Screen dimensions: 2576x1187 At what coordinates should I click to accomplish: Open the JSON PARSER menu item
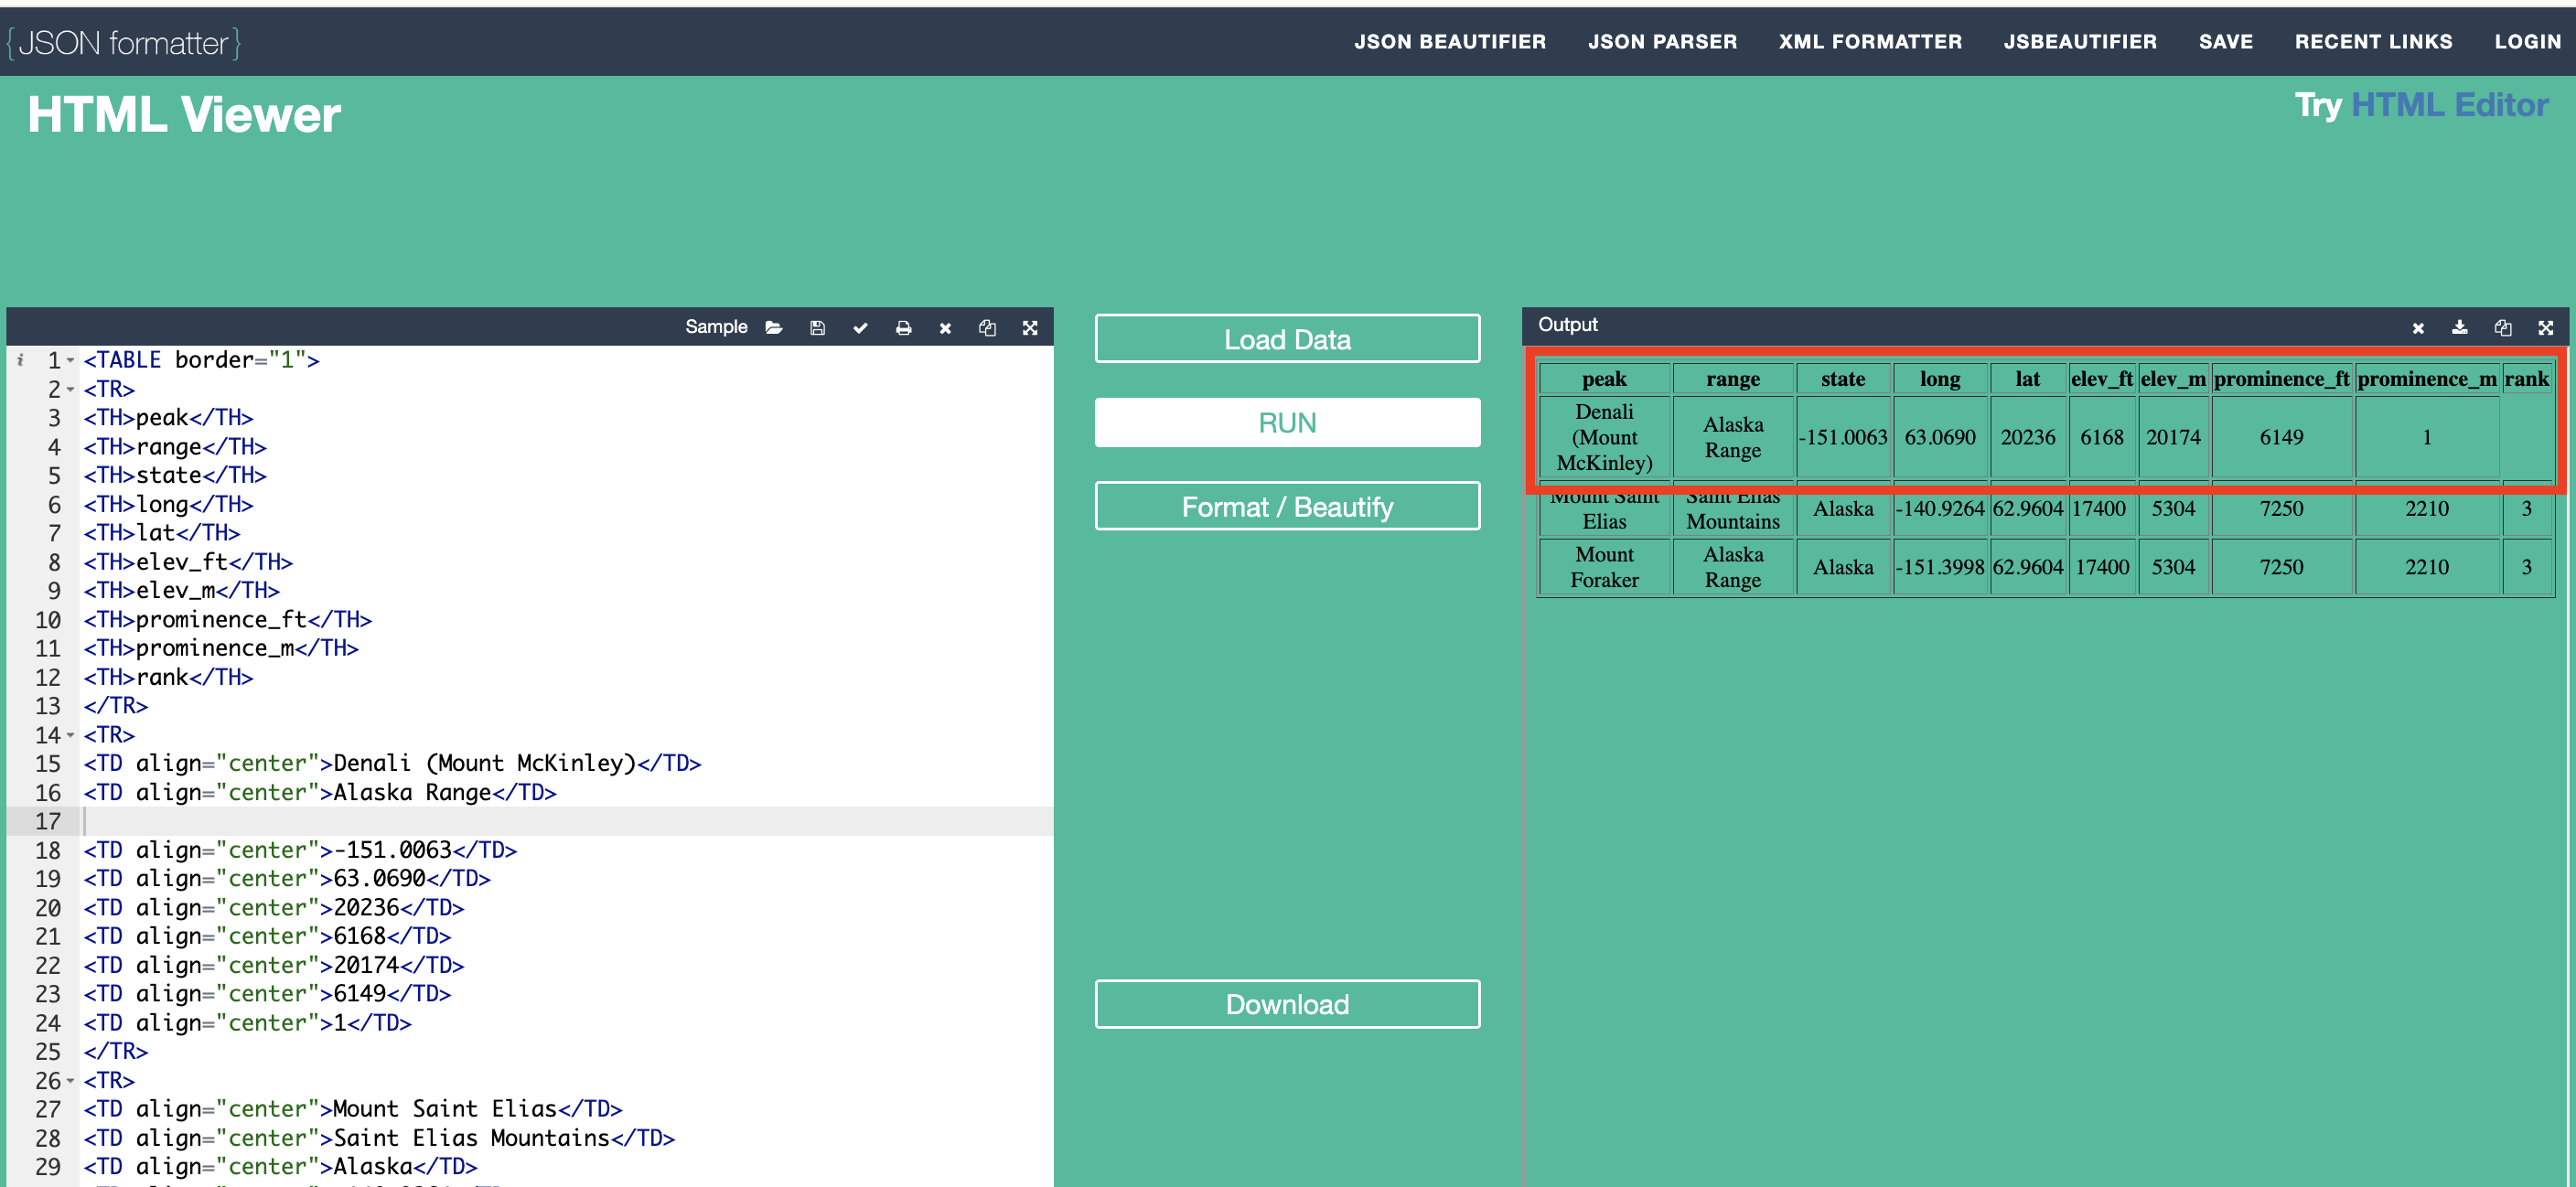coord(1662,42)
